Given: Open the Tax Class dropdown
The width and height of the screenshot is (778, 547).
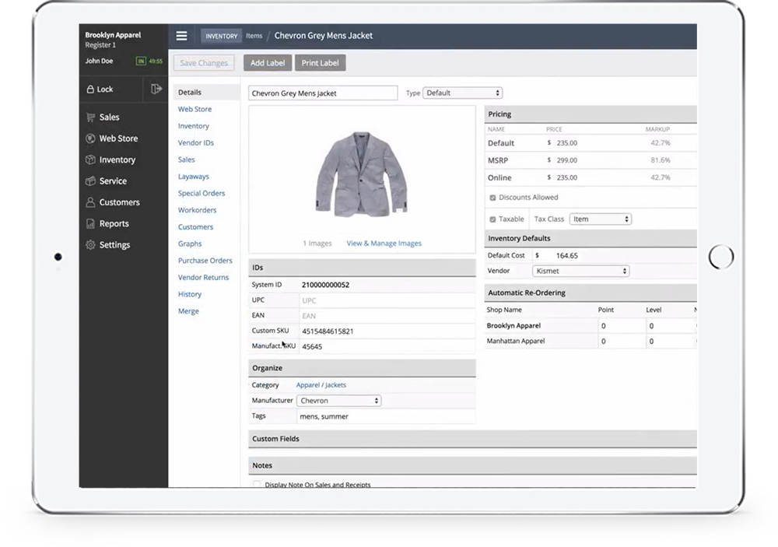Looking at the screenshot, I should (601, 219).
